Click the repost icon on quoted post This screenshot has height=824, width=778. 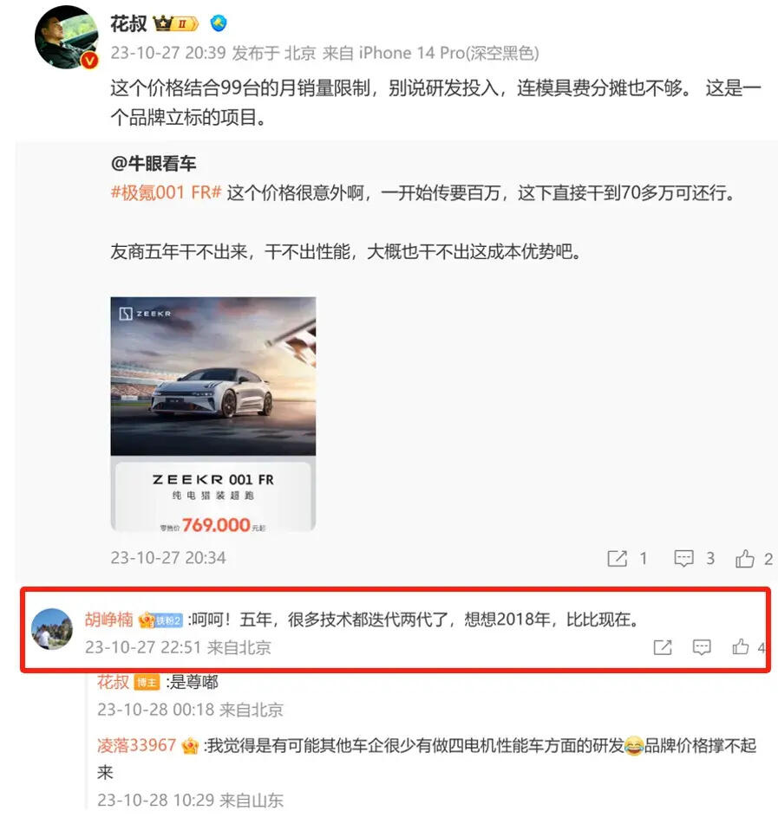click(617, 558)
